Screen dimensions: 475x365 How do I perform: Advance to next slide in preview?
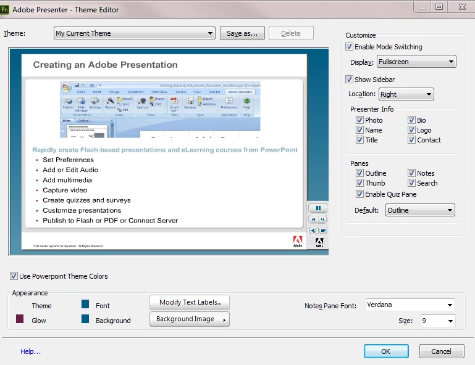coord(322,219)
